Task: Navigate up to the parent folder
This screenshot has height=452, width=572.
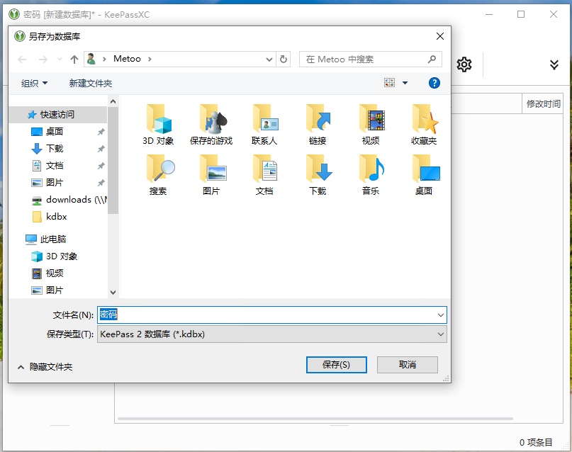Action: tap(74, 59)
